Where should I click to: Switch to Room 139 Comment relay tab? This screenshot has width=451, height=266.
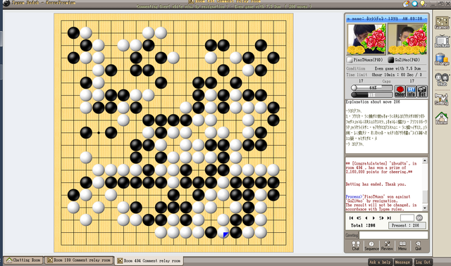(78, 260)
